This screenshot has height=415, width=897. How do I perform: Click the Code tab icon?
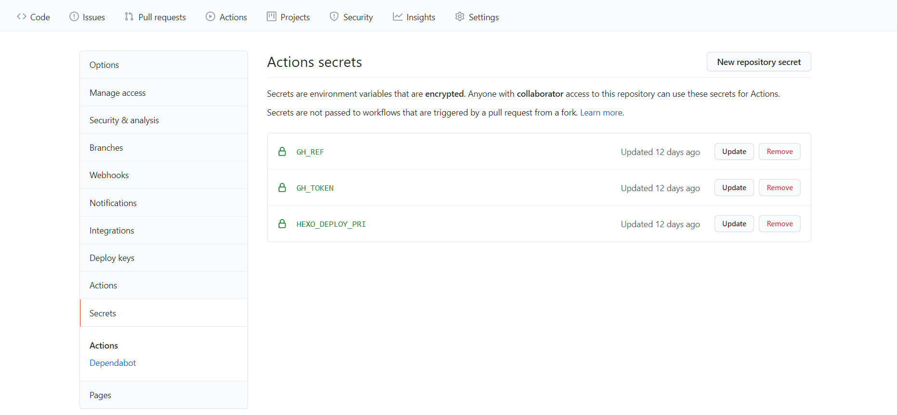[x=22, y=17]
